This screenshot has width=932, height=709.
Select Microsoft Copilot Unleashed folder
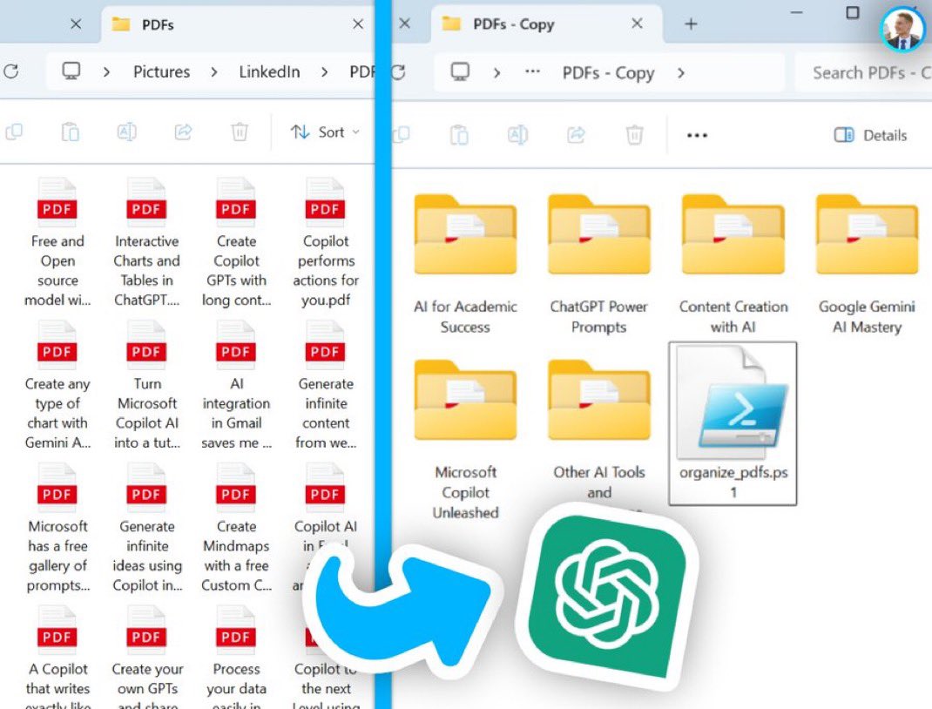coord(465,440)
